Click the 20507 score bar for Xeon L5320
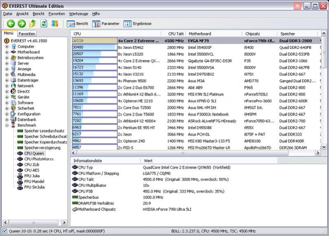Viewport: 329px width, 236px height. [95, 54]
